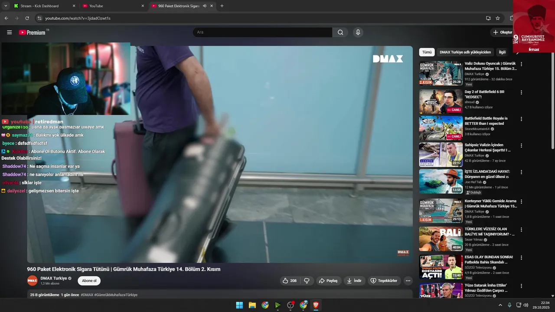This screenshot has width=555, height=312.
Task: Start voice search with microphone icon
Action: 358,32
